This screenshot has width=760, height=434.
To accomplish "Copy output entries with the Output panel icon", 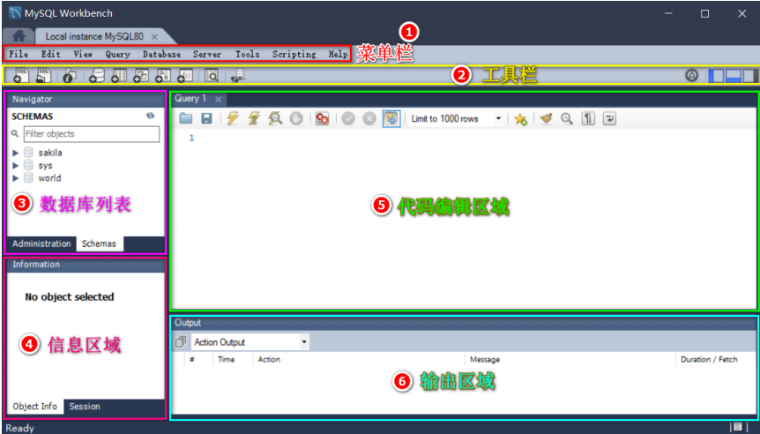I will 181,342.
